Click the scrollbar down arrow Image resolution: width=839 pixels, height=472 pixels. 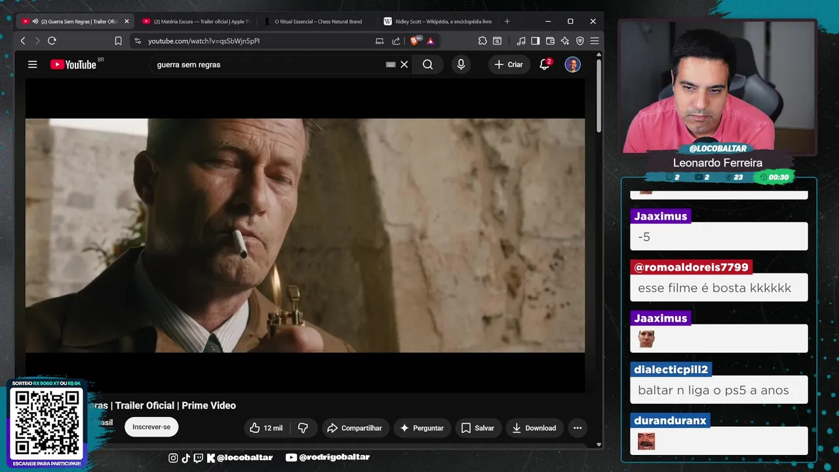point(598,444)
